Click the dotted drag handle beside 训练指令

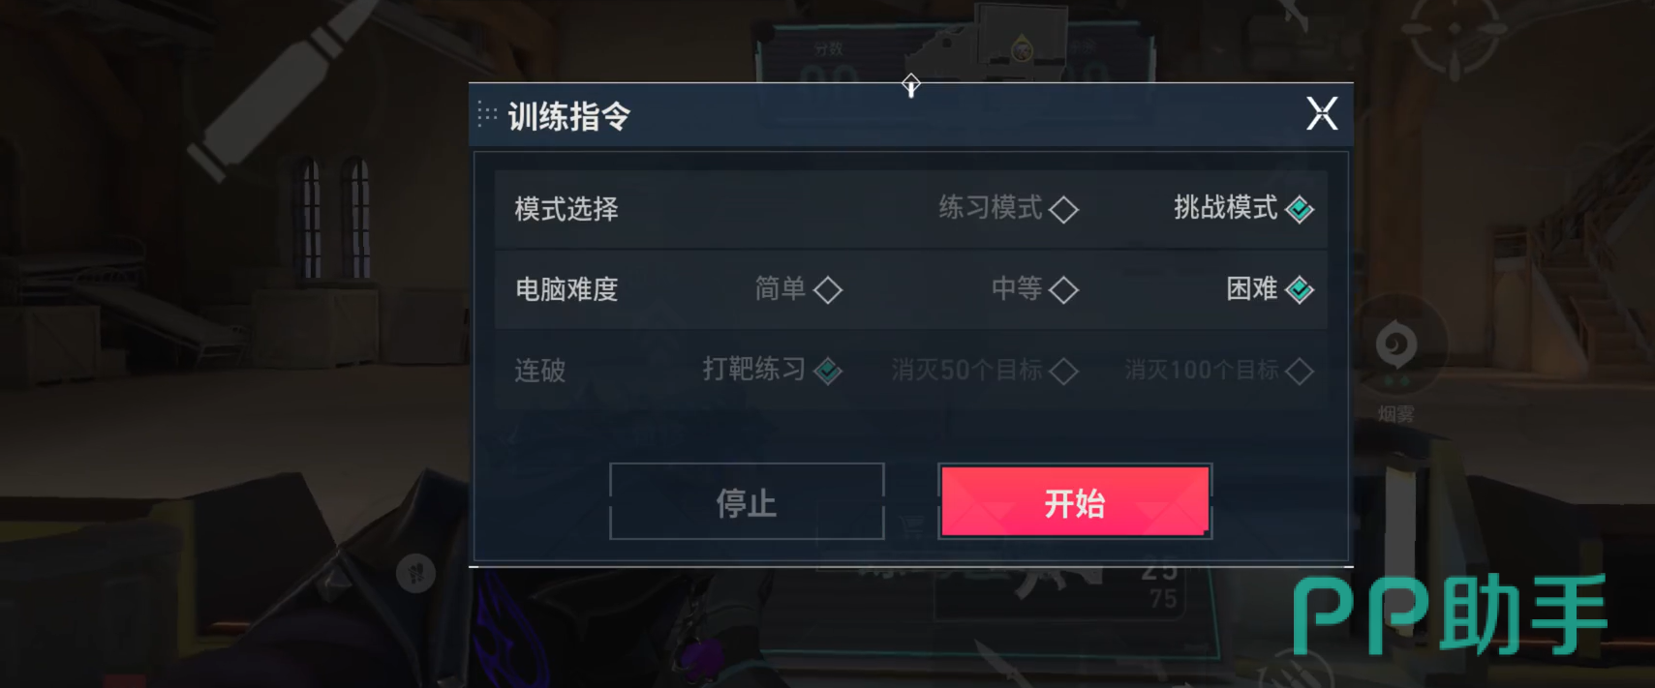[487, 115]
